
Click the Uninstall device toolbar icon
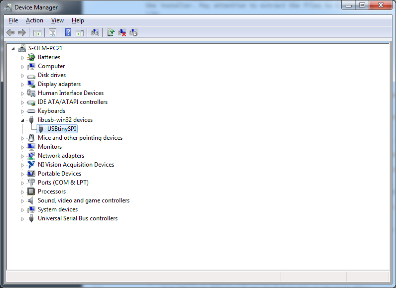coord(122,32)
